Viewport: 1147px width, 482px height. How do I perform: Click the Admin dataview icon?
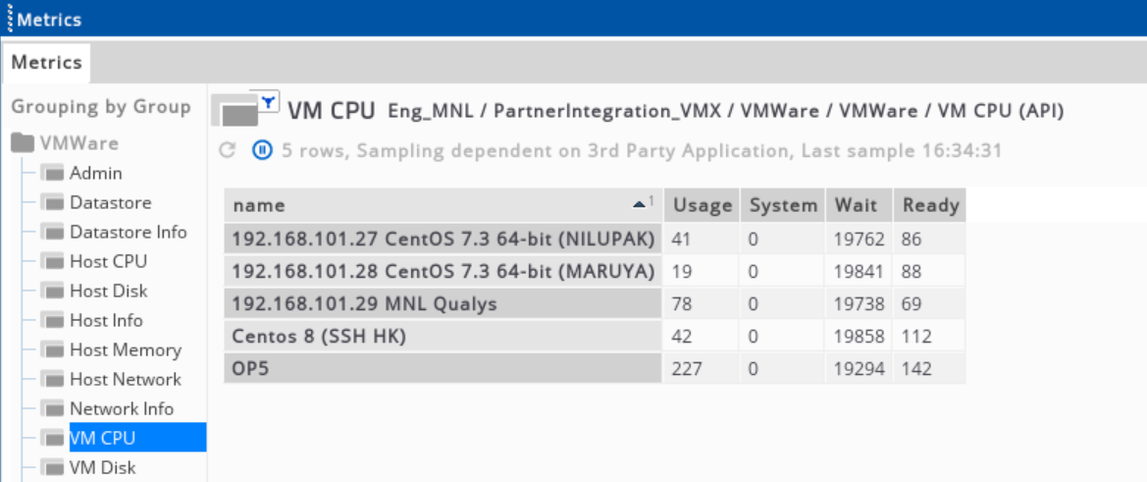pyautogui.click(x=53, y=174)
